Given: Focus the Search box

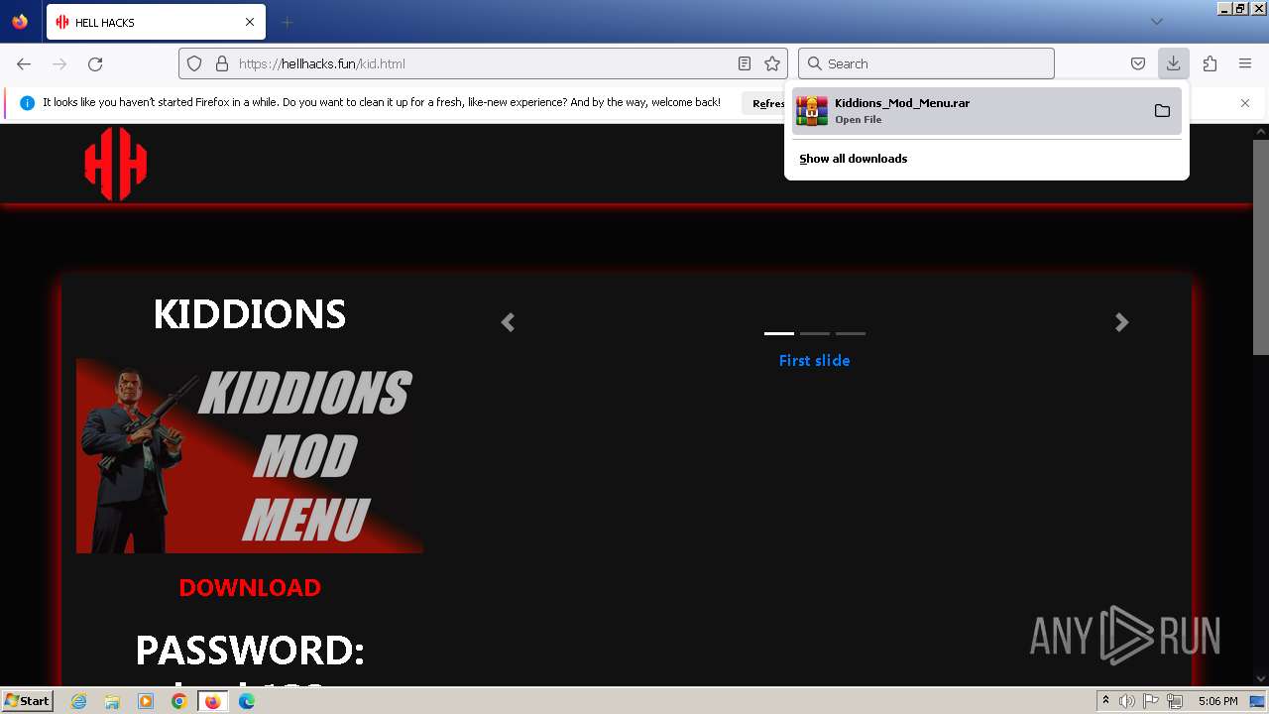Looking at the screenshot, I should (926, 63).
